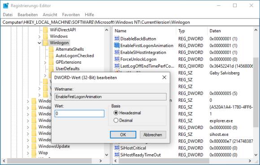Click the EnableFirstLogonAnimation value icon

pyautogui.click(x=117, y=45)
